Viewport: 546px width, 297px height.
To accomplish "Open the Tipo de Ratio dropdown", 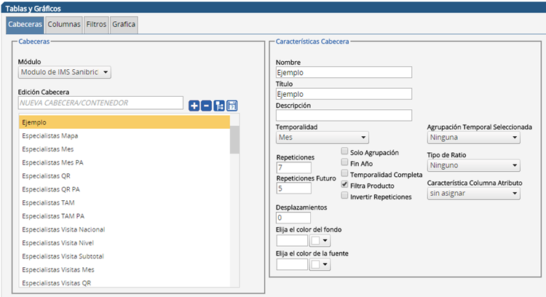I will (474, 165).
